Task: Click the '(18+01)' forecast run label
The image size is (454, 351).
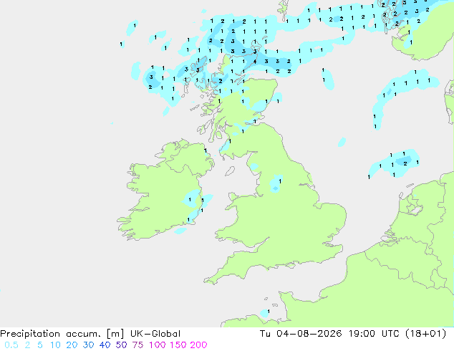Action: point(425,334)
